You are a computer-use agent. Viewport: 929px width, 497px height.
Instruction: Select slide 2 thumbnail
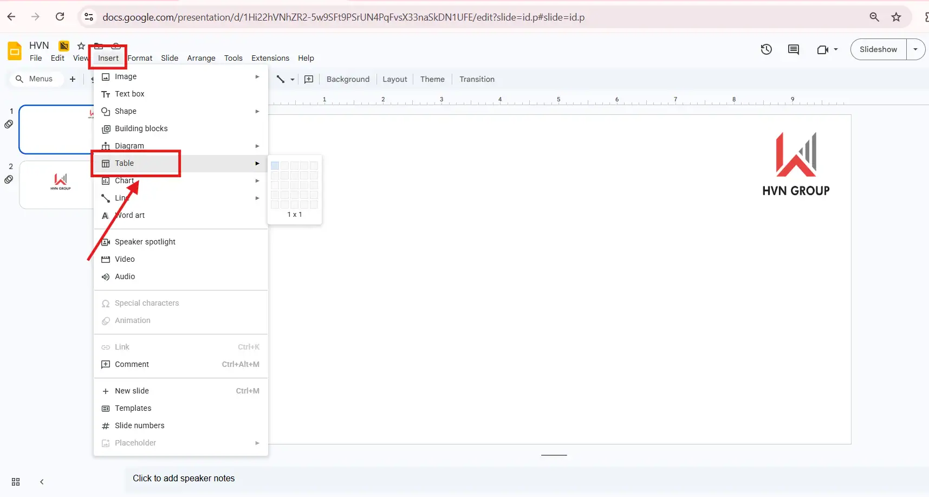point(56,184)
